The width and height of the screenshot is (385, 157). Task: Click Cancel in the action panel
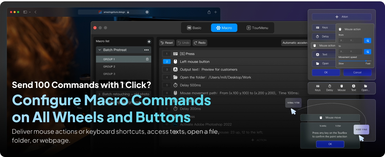coord(357,72)
